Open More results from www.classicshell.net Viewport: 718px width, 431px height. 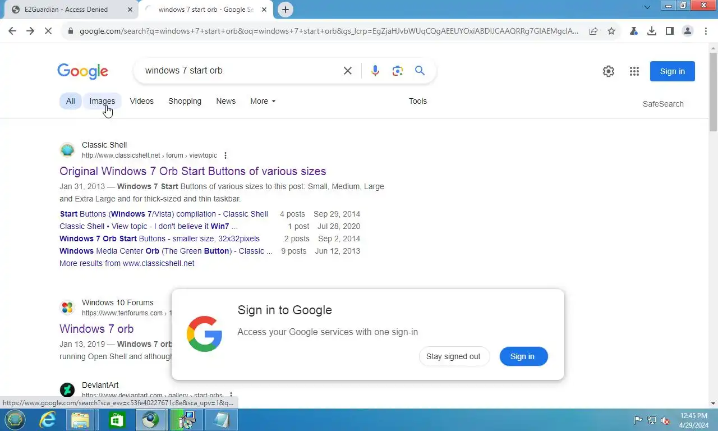127,263
